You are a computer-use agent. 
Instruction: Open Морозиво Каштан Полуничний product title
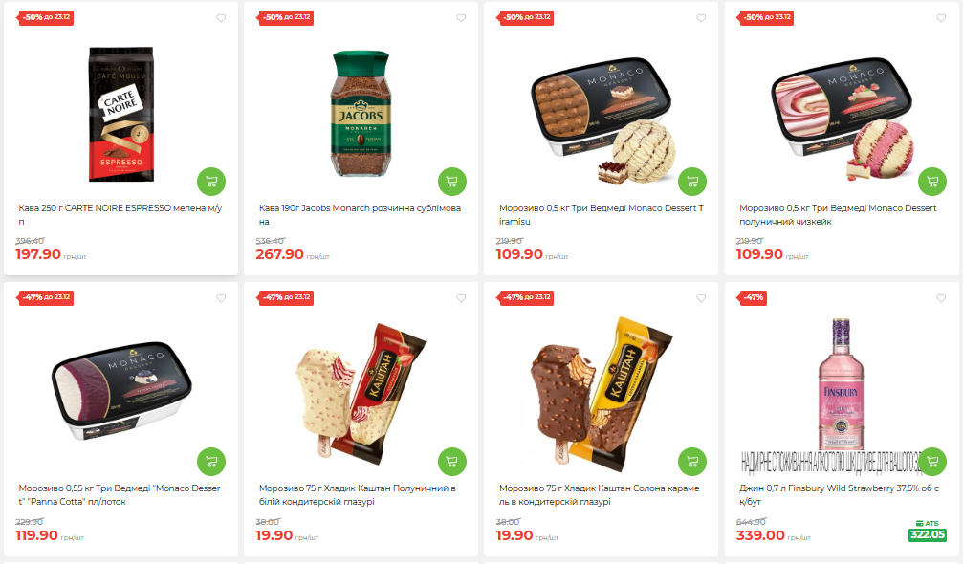tap(358, 494)
